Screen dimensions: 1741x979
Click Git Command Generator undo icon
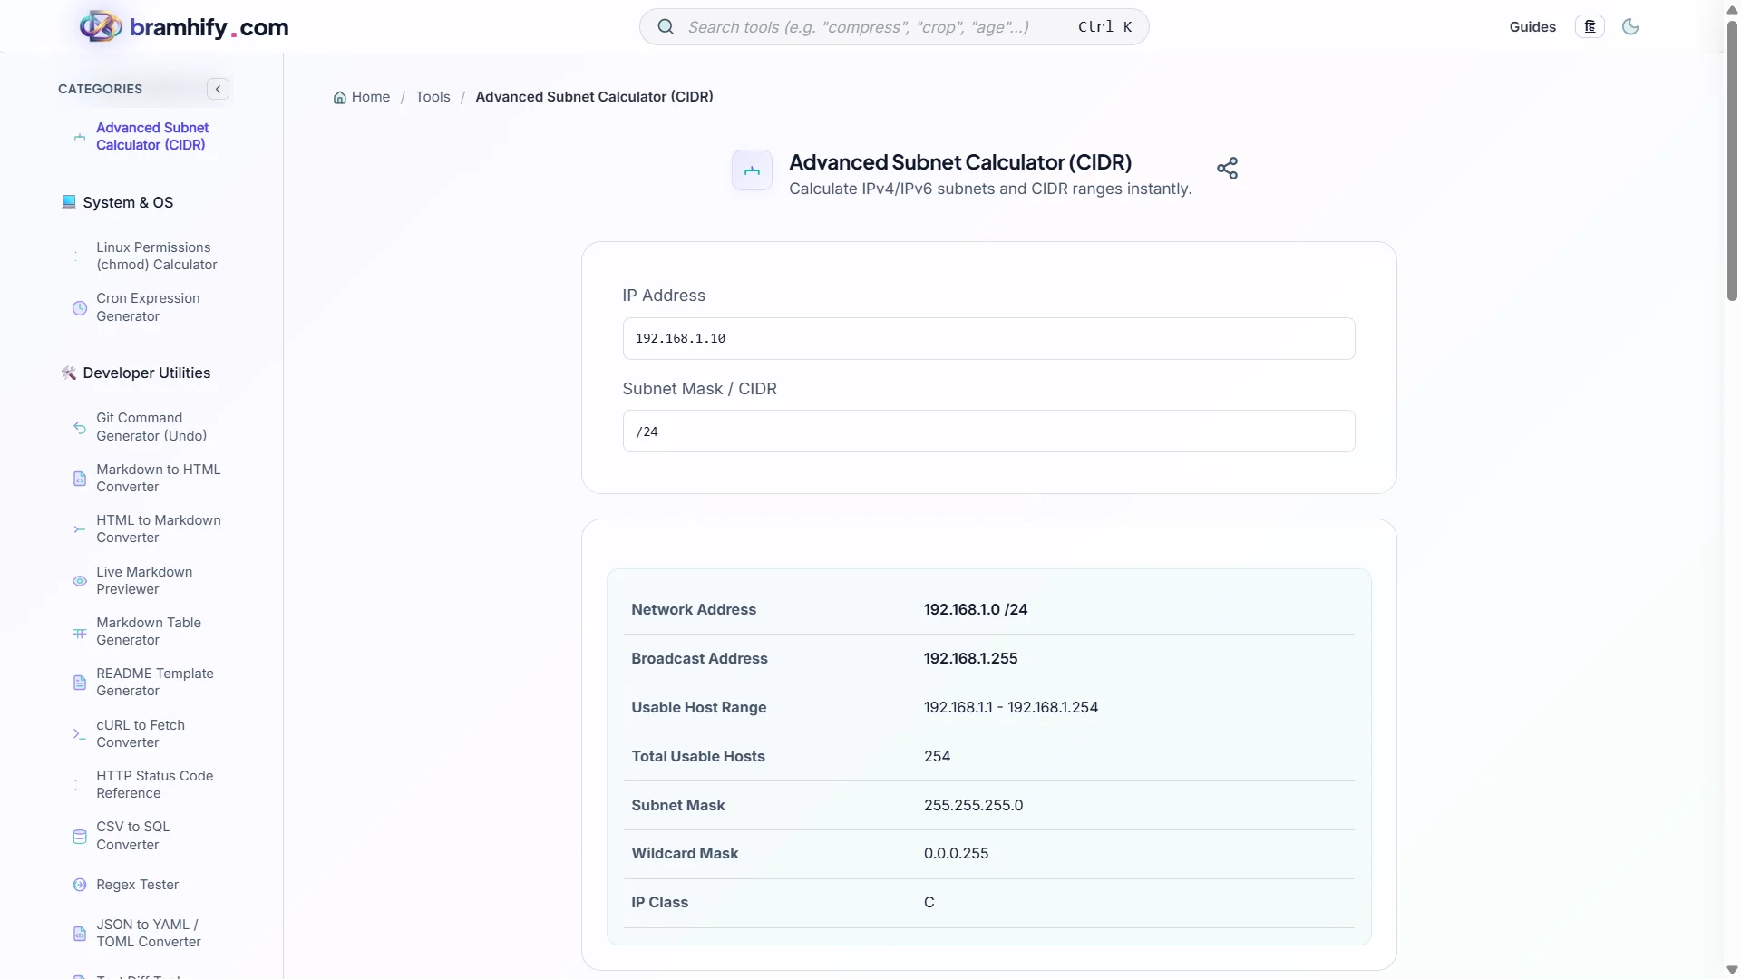80,427
